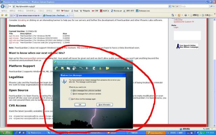Click the browser Forward arrow button
This screenshot has width=216, height=135.
point(7,6)
